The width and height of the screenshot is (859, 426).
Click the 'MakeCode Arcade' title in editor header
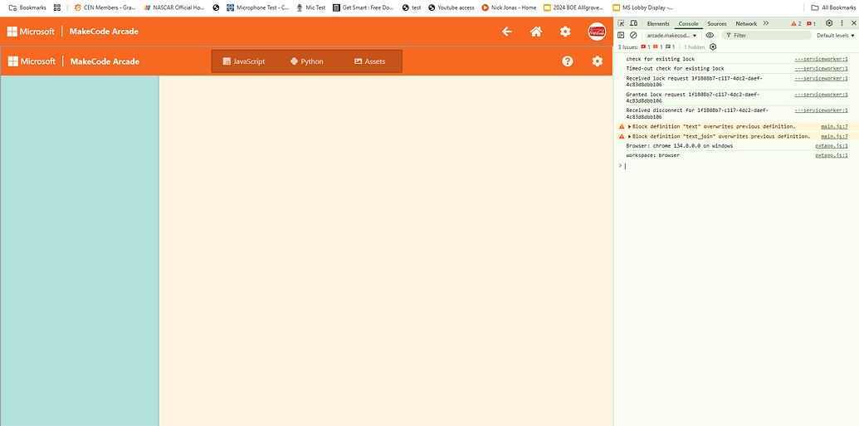click(x=105, y=61)
